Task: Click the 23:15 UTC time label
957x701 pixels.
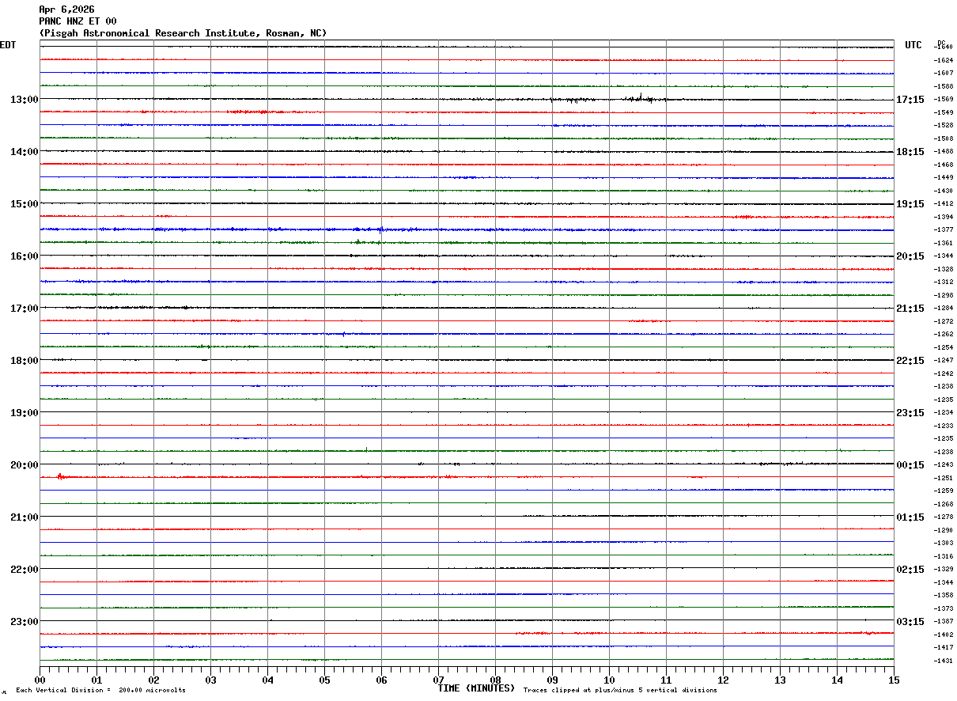Action: click(x=910, y=413)
